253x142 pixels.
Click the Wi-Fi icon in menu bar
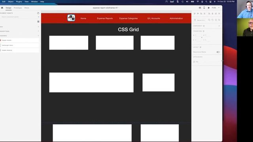[x=198, y=2]
